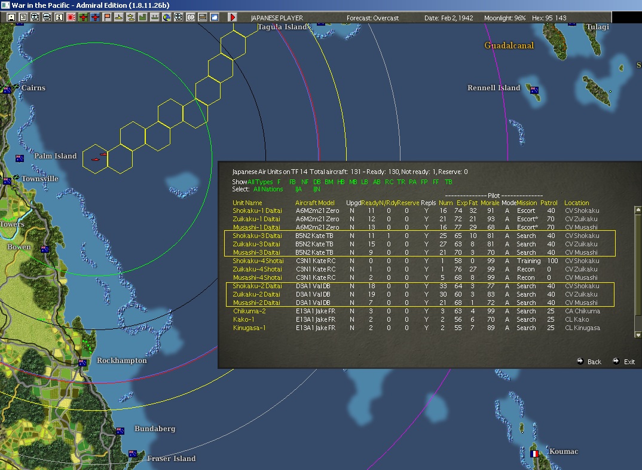Click the striped list toolbar icon

[x=202, y=17]
